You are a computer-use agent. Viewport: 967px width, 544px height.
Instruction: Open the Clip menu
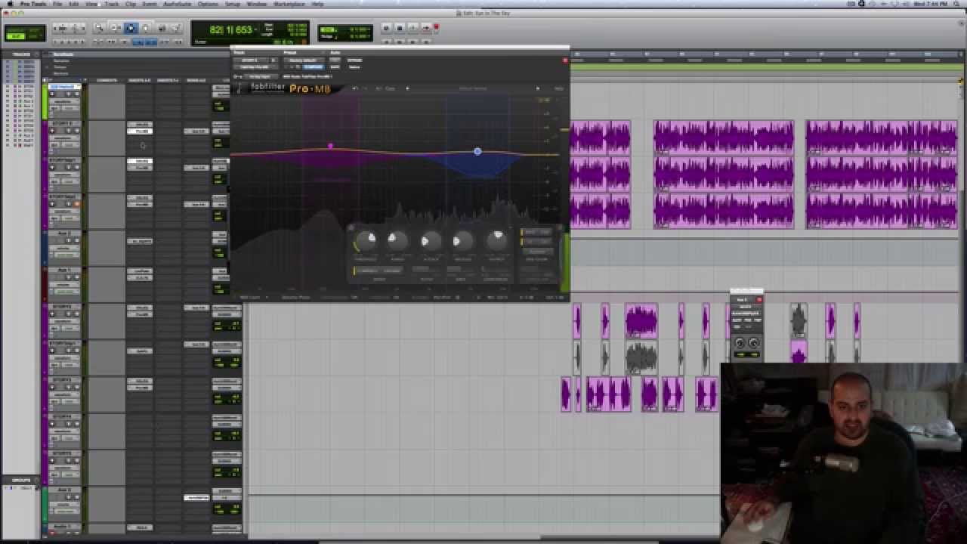[x=131, y=4]
